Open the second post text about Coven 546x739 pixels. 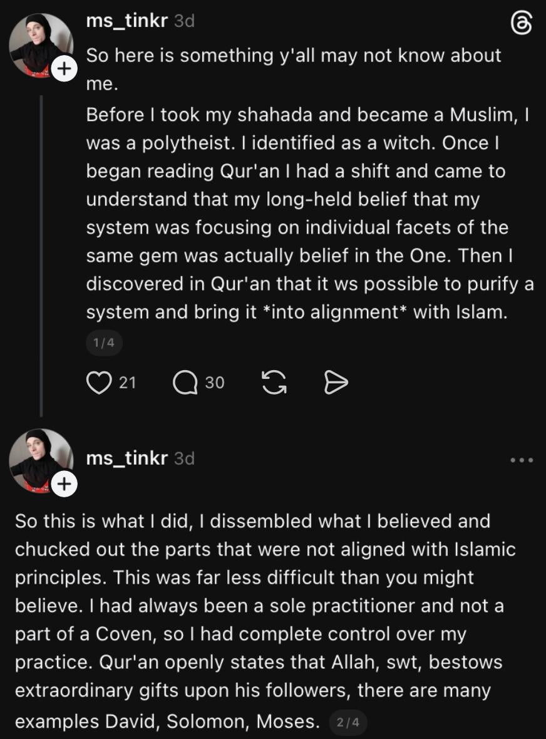265,621
